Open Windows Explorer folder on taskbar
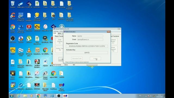The height and width of the screenshot is (98, 174). coord(25,96)
